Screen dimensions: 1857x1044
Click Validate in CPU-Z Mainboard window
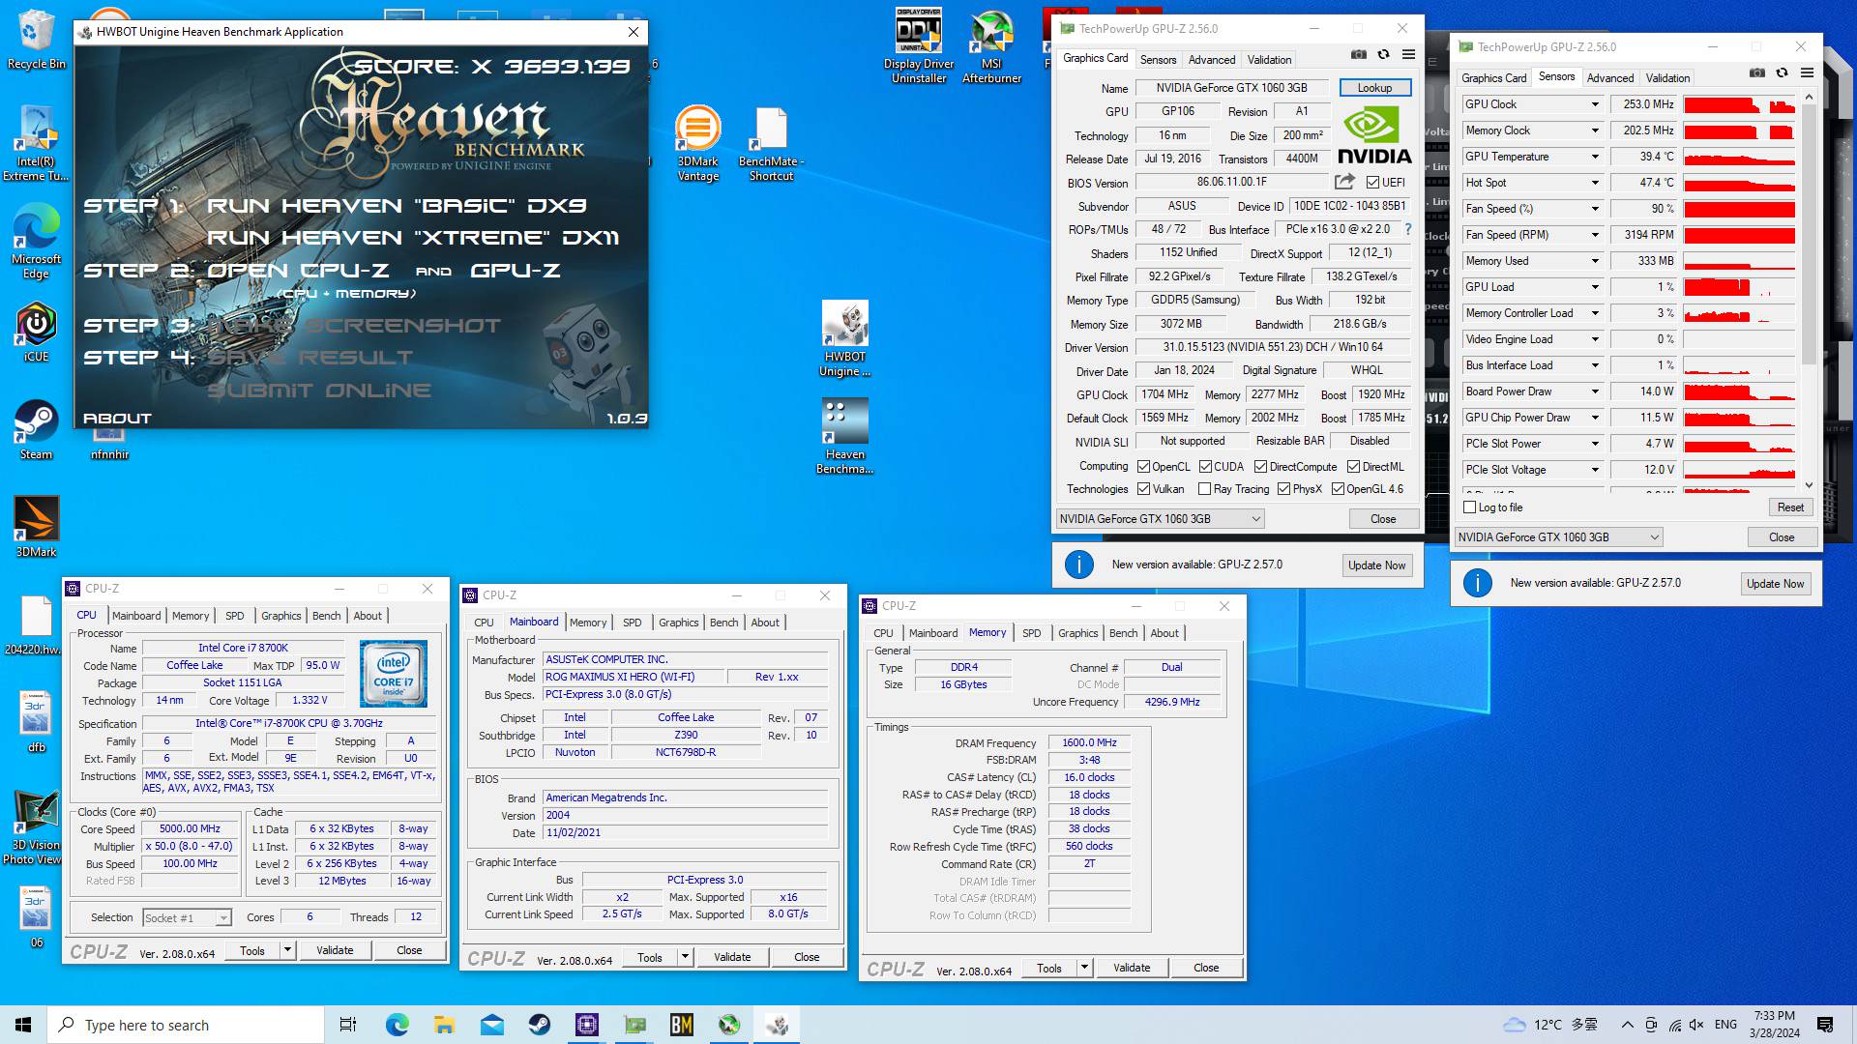pyautogui.click(x=732, y=957)
